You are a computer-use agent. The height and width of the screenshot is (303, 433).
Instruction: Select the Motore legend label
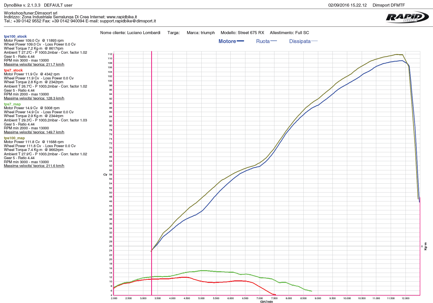click(227, 41)
